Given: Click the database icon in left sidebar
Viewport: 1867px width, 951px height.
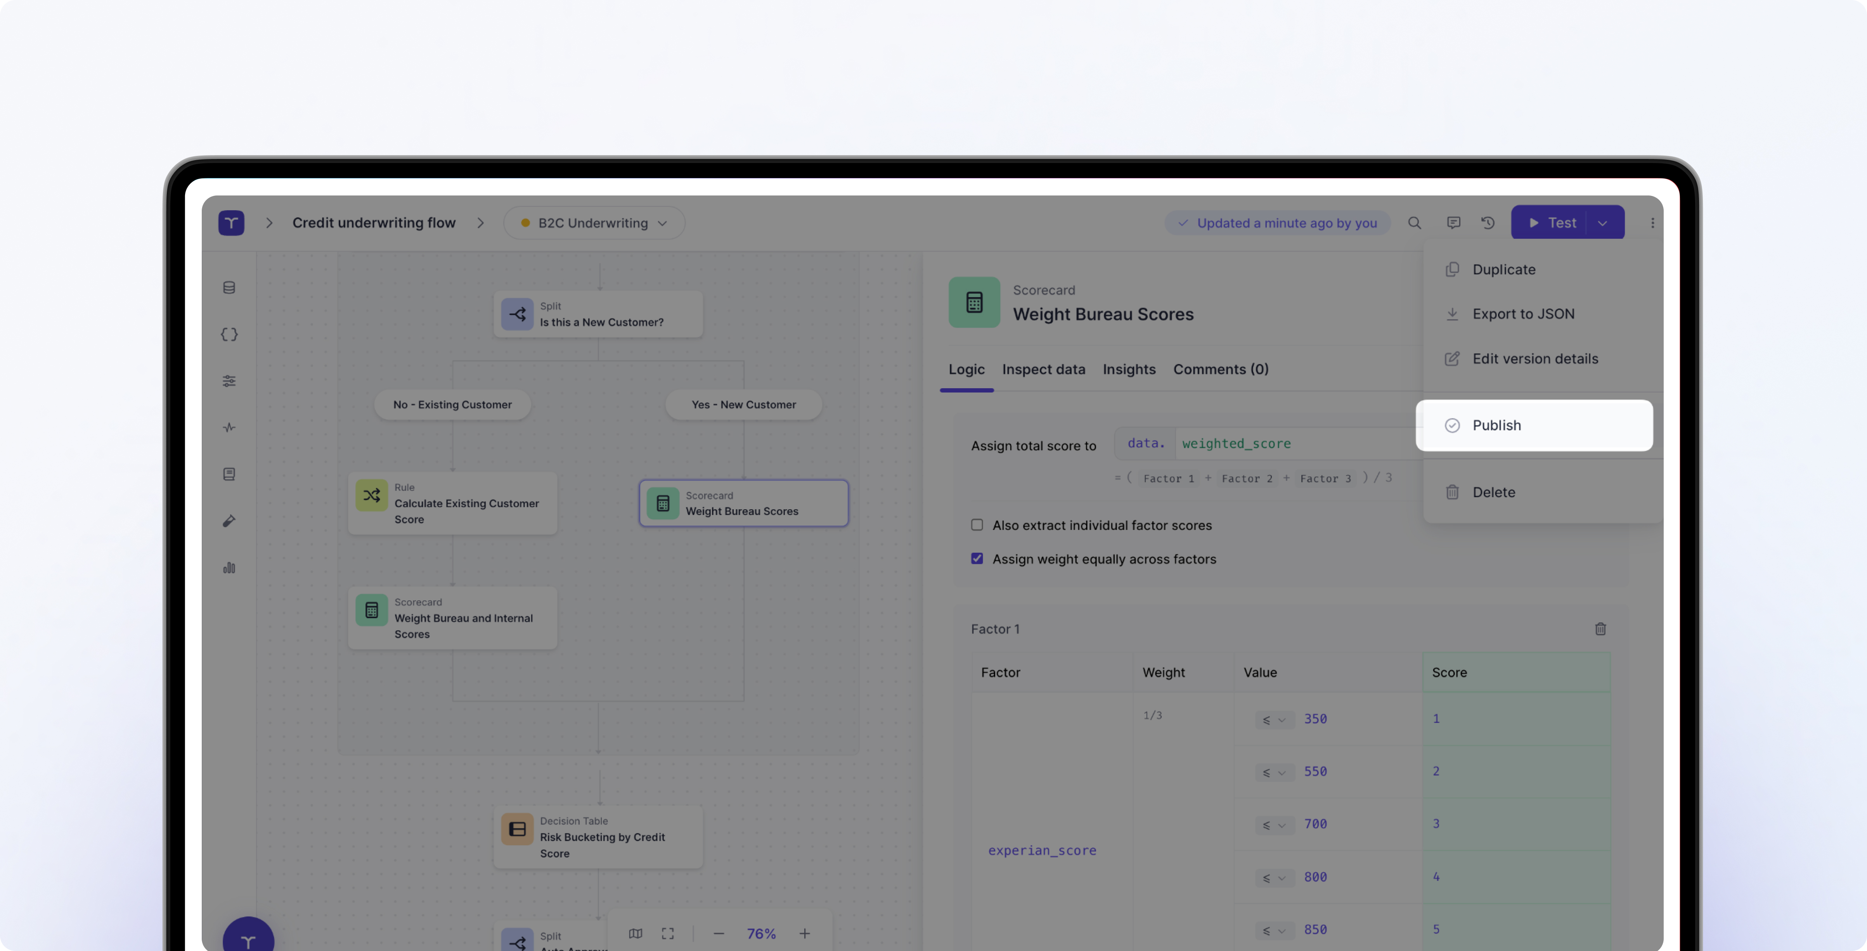Looking at the screenshot, I should point(229,287).
